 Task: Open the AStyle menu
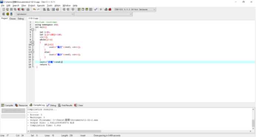(57, 6)
